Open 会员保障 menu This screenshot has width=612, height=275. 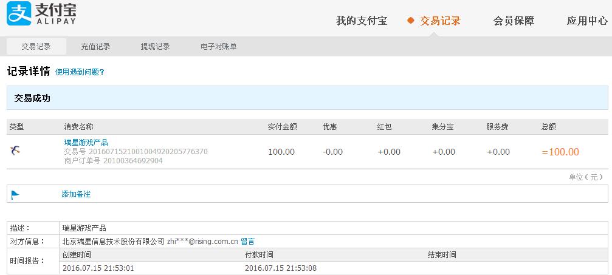click(514, 21)
